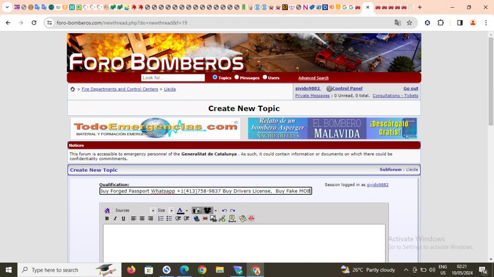Screen dimensions: 494x277
Task: Open the Chrome extensions puzzle icon
Action: click(x=440, y=23)
